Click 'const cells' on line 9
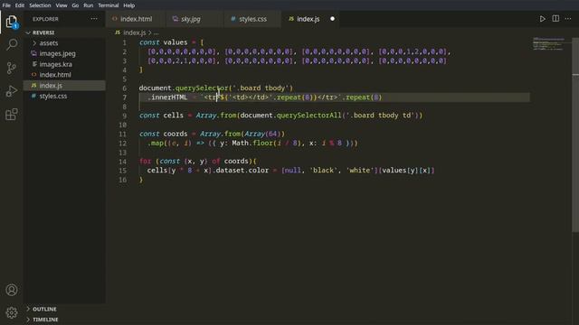 point(161,116)
